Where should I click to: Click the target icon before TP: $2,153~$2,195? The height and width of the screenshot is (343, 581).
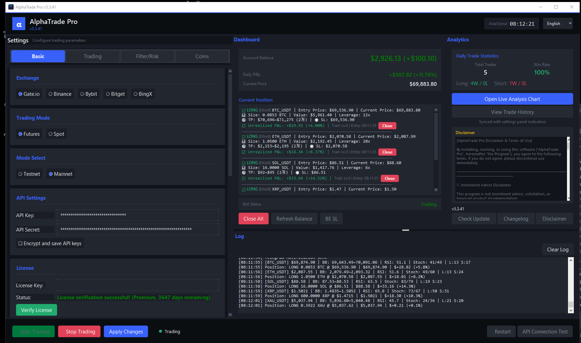pos(244,146)
